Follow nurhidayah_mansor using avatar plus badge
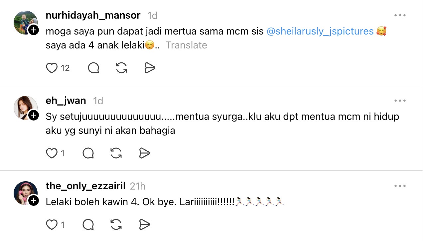The image size is (423, 241). pyautogui.click(x=34, y=30)
